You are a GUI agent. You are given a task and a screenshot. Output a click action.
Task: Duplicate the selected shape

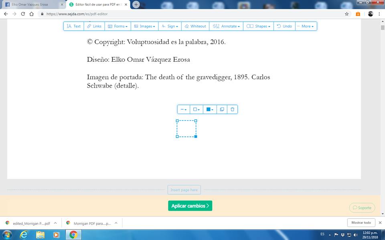coord(222,109)
